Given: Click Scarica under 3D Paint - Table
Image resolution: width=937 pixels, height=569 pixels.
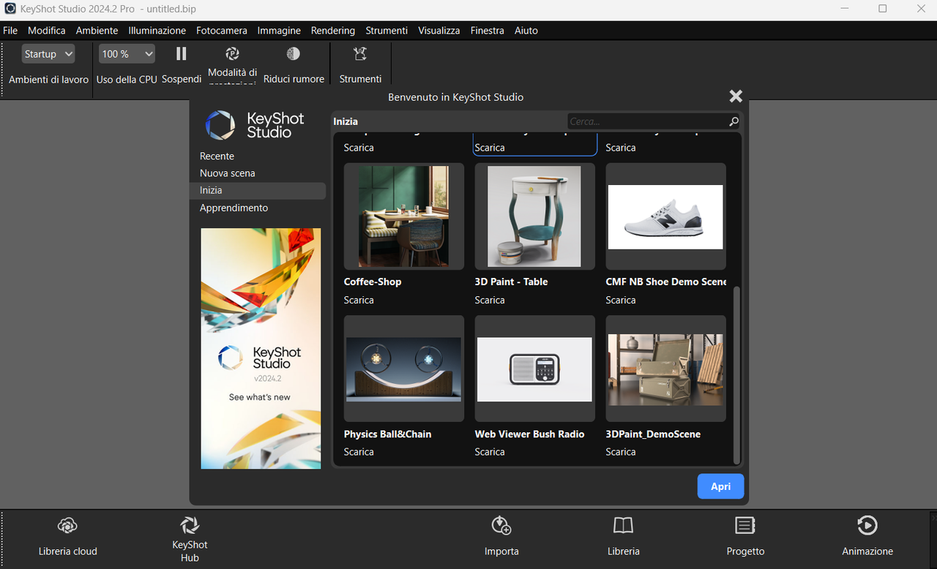Looking at the screenshot, I should coord(490,300).
